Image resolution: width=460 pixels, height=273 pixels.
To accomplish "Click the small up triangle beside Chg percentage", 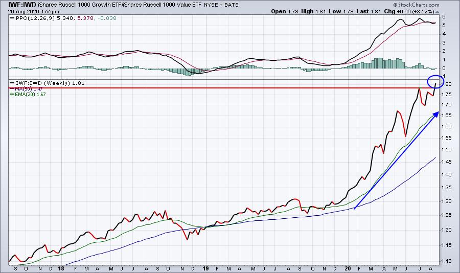I will pos(437,12).
